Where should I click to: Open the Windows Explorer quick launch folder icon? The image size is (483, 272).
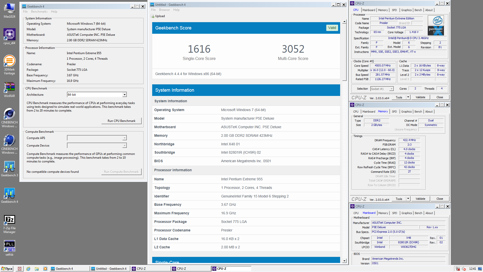pyautogui.click(x=37, y=269)
